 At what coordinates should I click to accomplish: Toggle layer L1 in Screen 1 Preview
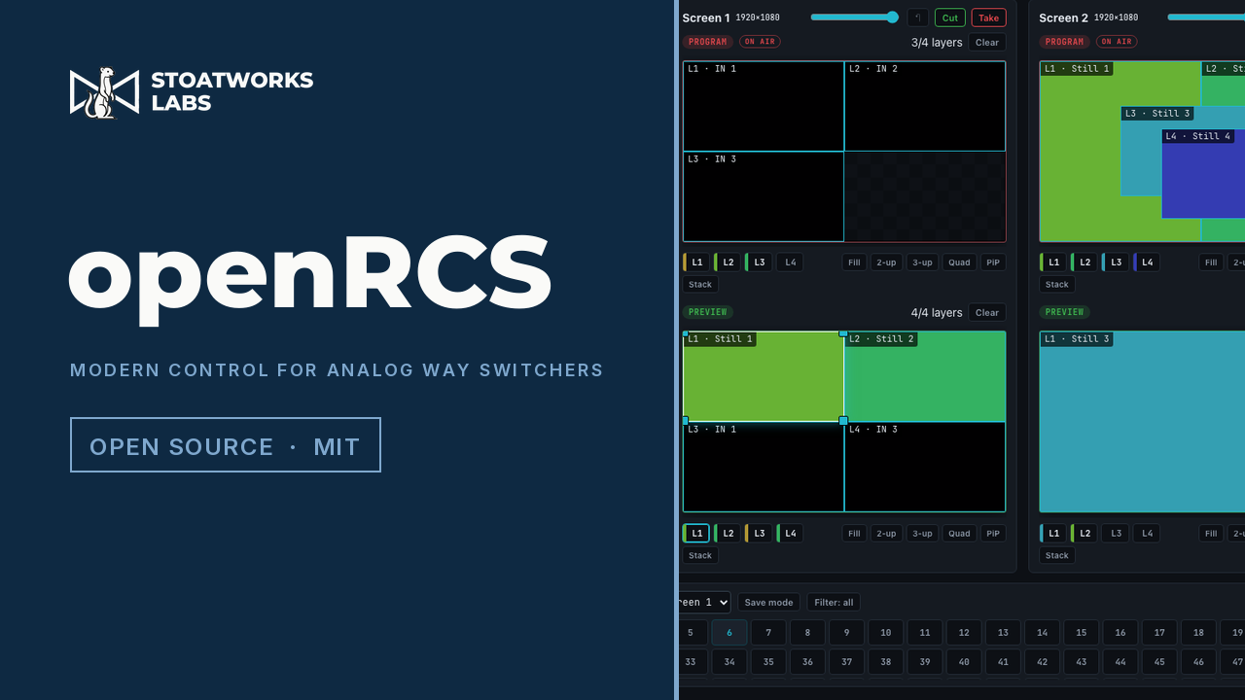pyautogui.click(x=696, y=534)
